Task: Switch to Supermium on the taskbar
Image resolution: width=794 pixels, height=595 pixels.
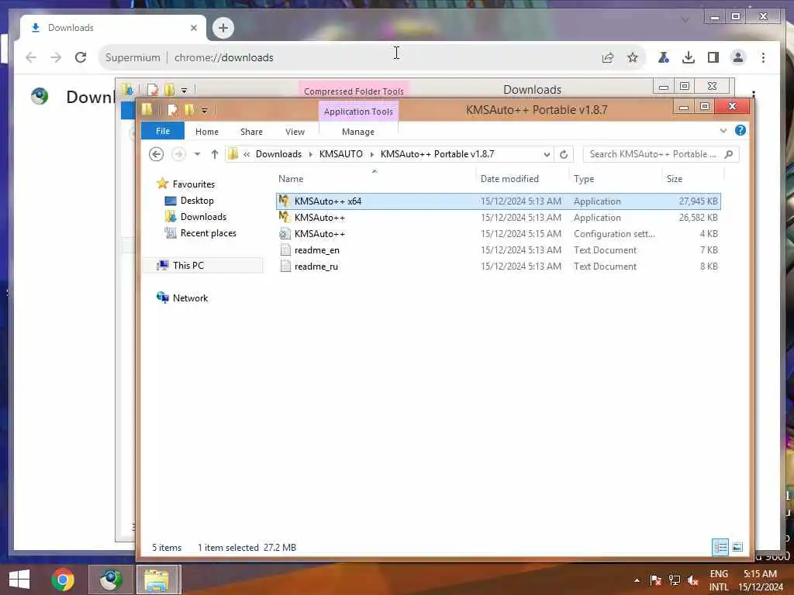Action: [110, 580]
